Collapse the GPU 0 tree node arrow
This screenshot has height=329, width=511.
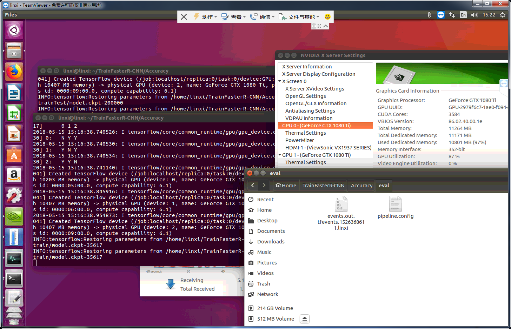[280, 126]
